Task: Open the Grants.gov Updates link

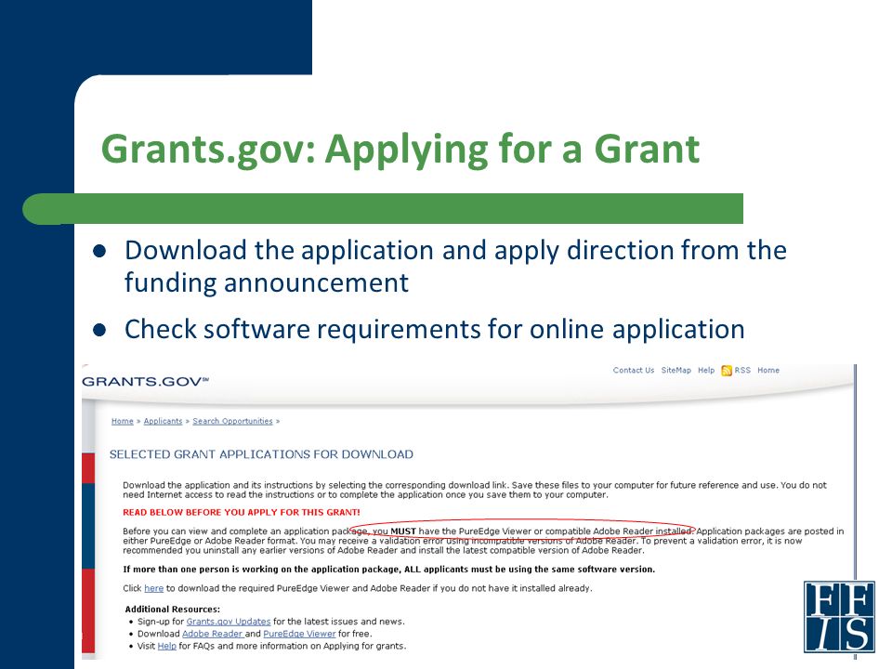Action: click(229, 622)
